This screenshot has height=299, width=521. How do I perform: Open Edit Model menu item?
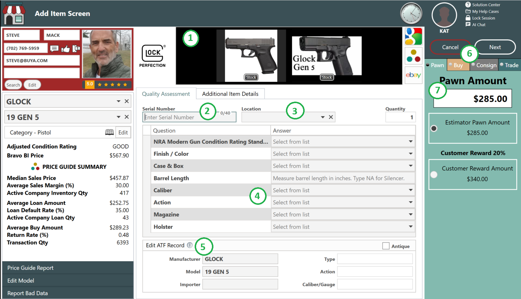coord(68,280)
